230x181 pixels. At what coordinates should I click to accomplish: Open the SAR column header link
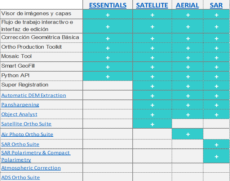[x=216, y=5]
